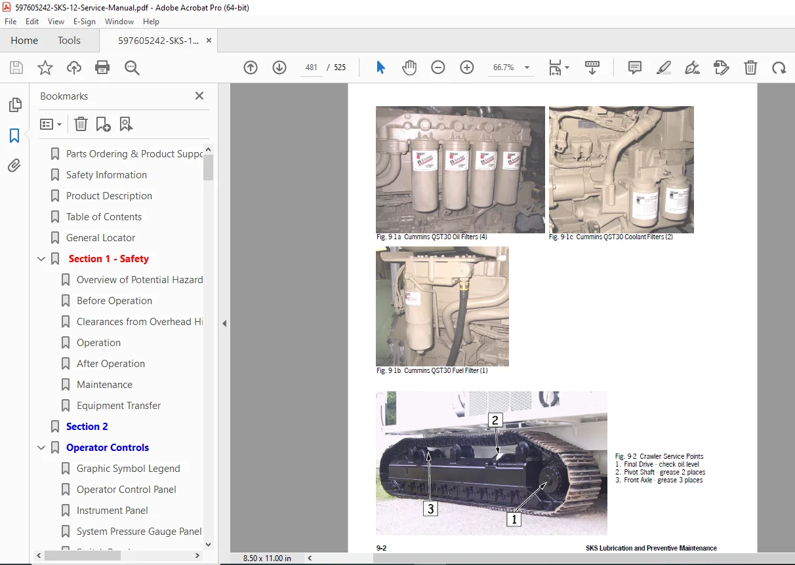Activate the hand pan tool
Image resolution: width=795 pixels, height=565 pixels.
point(409,68)
